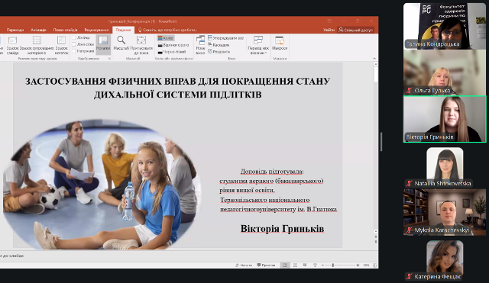
Task: Click the notes pane placeholder text
Action: (12, 256)
